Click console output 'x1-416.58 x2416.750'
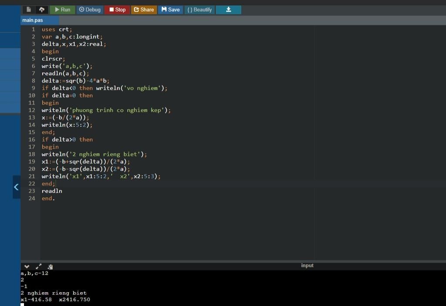 click(55, 299)
